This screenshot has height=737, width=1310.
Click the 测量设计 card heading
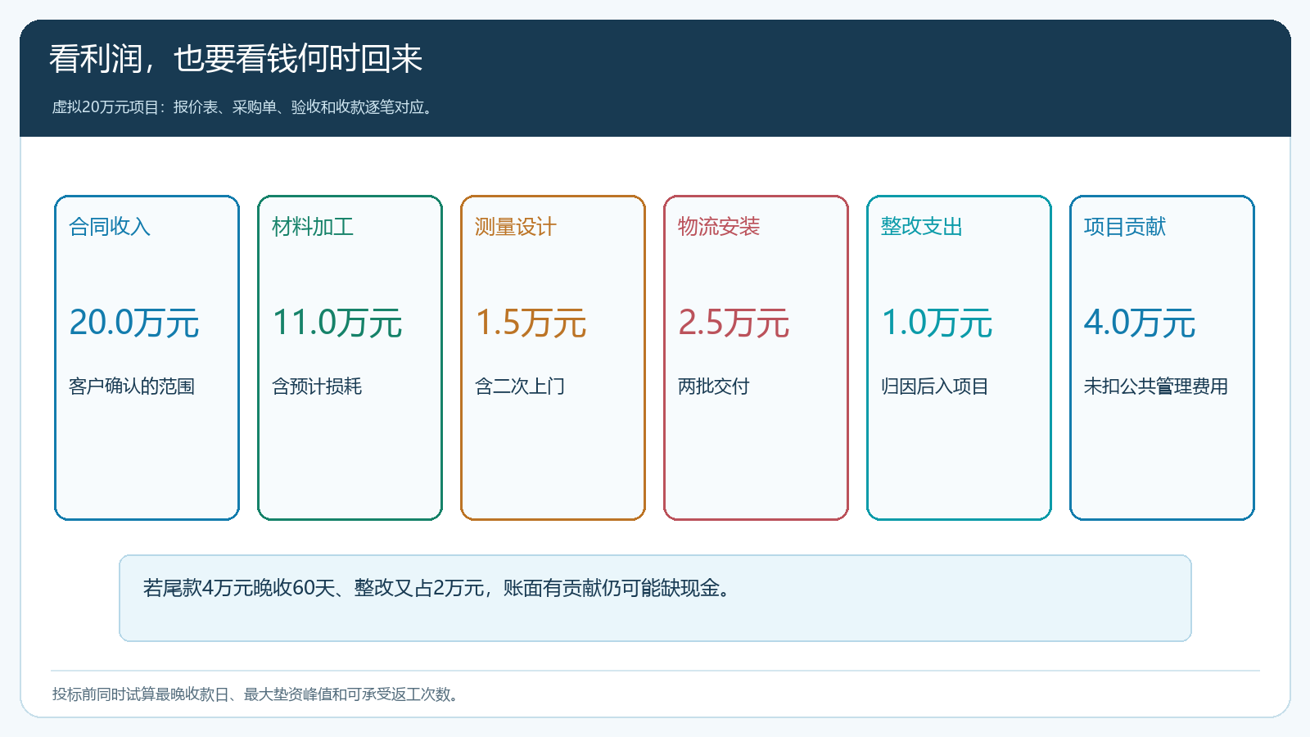516,227
